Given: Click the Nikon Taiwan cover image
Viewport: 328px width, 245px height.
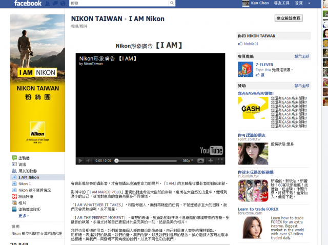Looking at the screenshot, I should pos(37,83).
